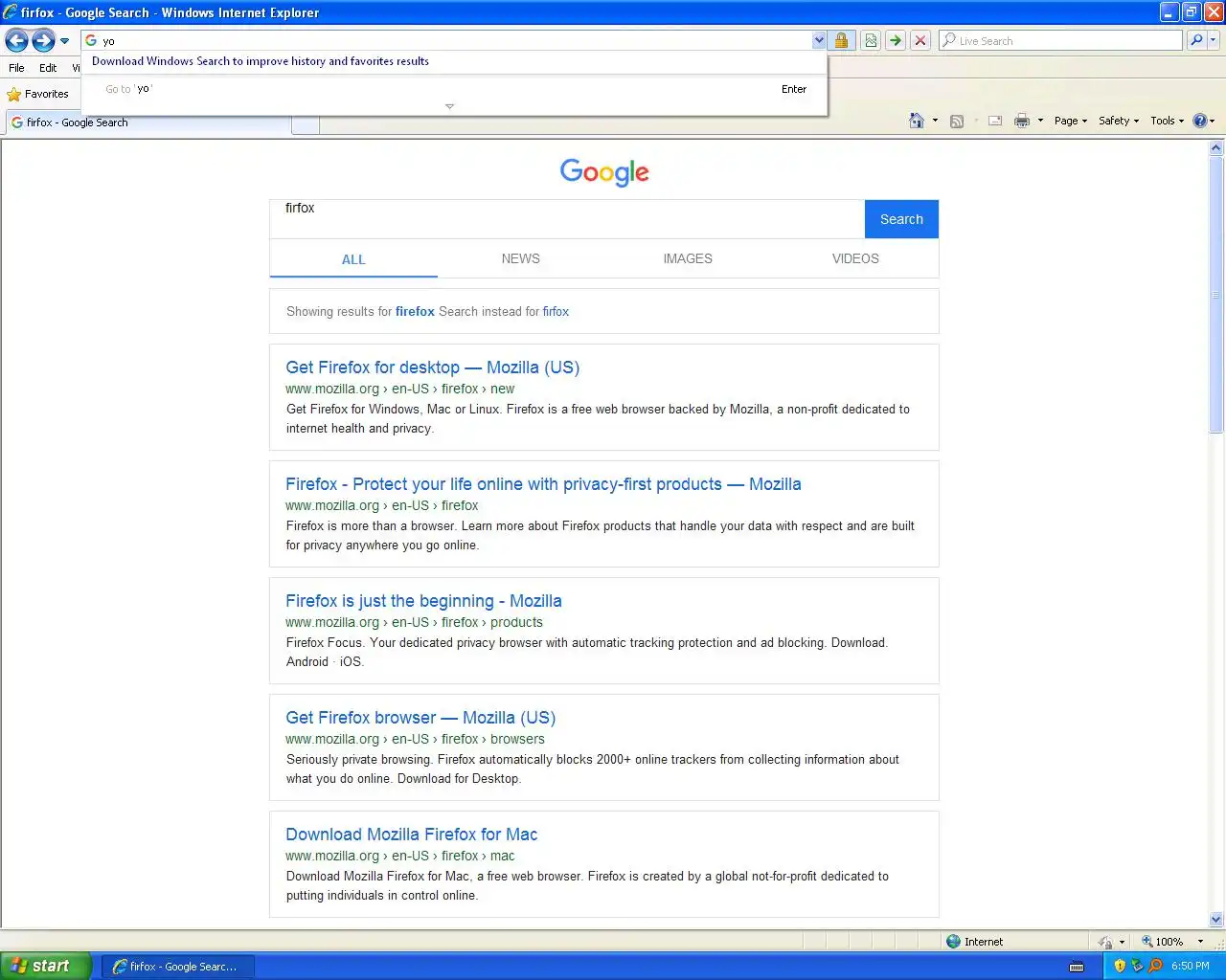Open a new blank tab

point(305,124)
